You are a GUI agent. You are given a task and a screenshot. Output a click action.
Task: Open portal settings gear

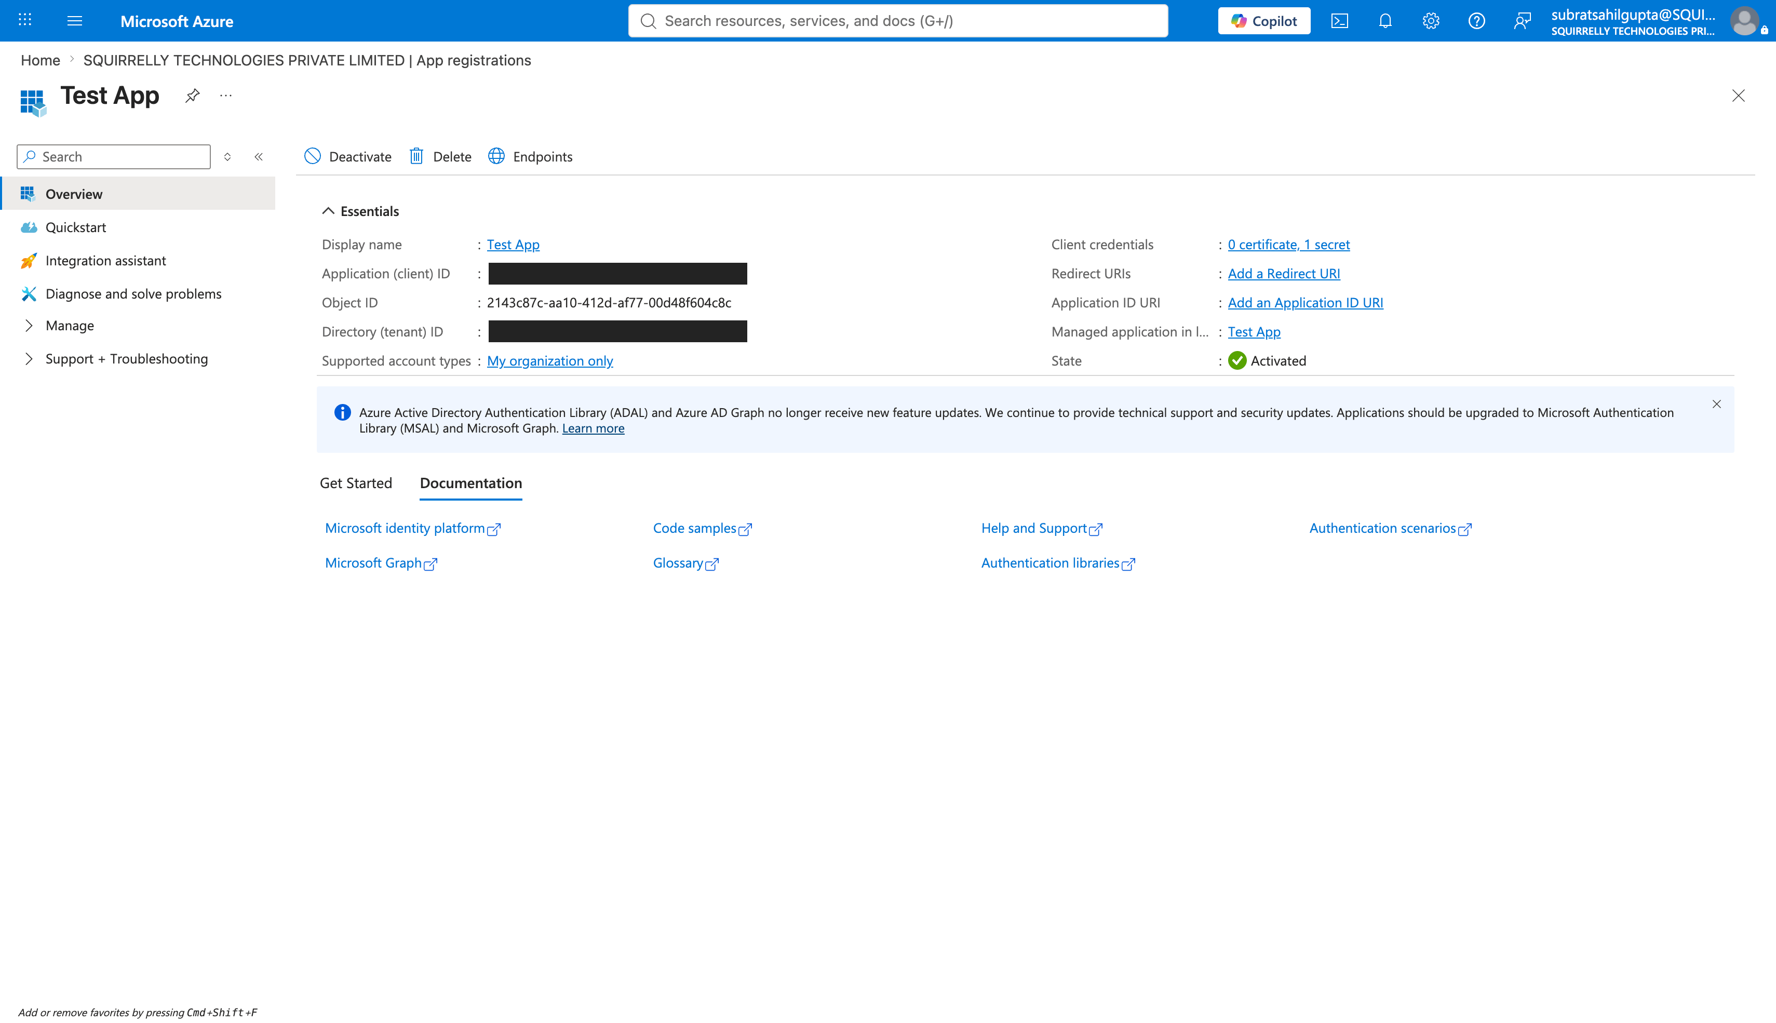click(1430, 20)
